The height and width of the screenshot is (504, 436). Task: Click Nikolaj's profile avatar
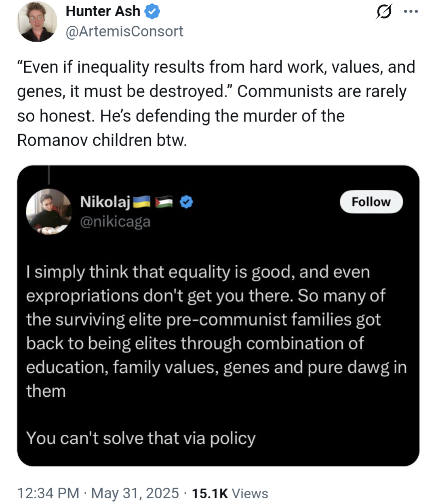[49, 211]
